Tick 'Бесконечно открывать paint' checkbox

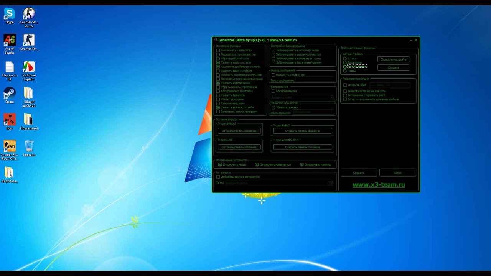345,95
